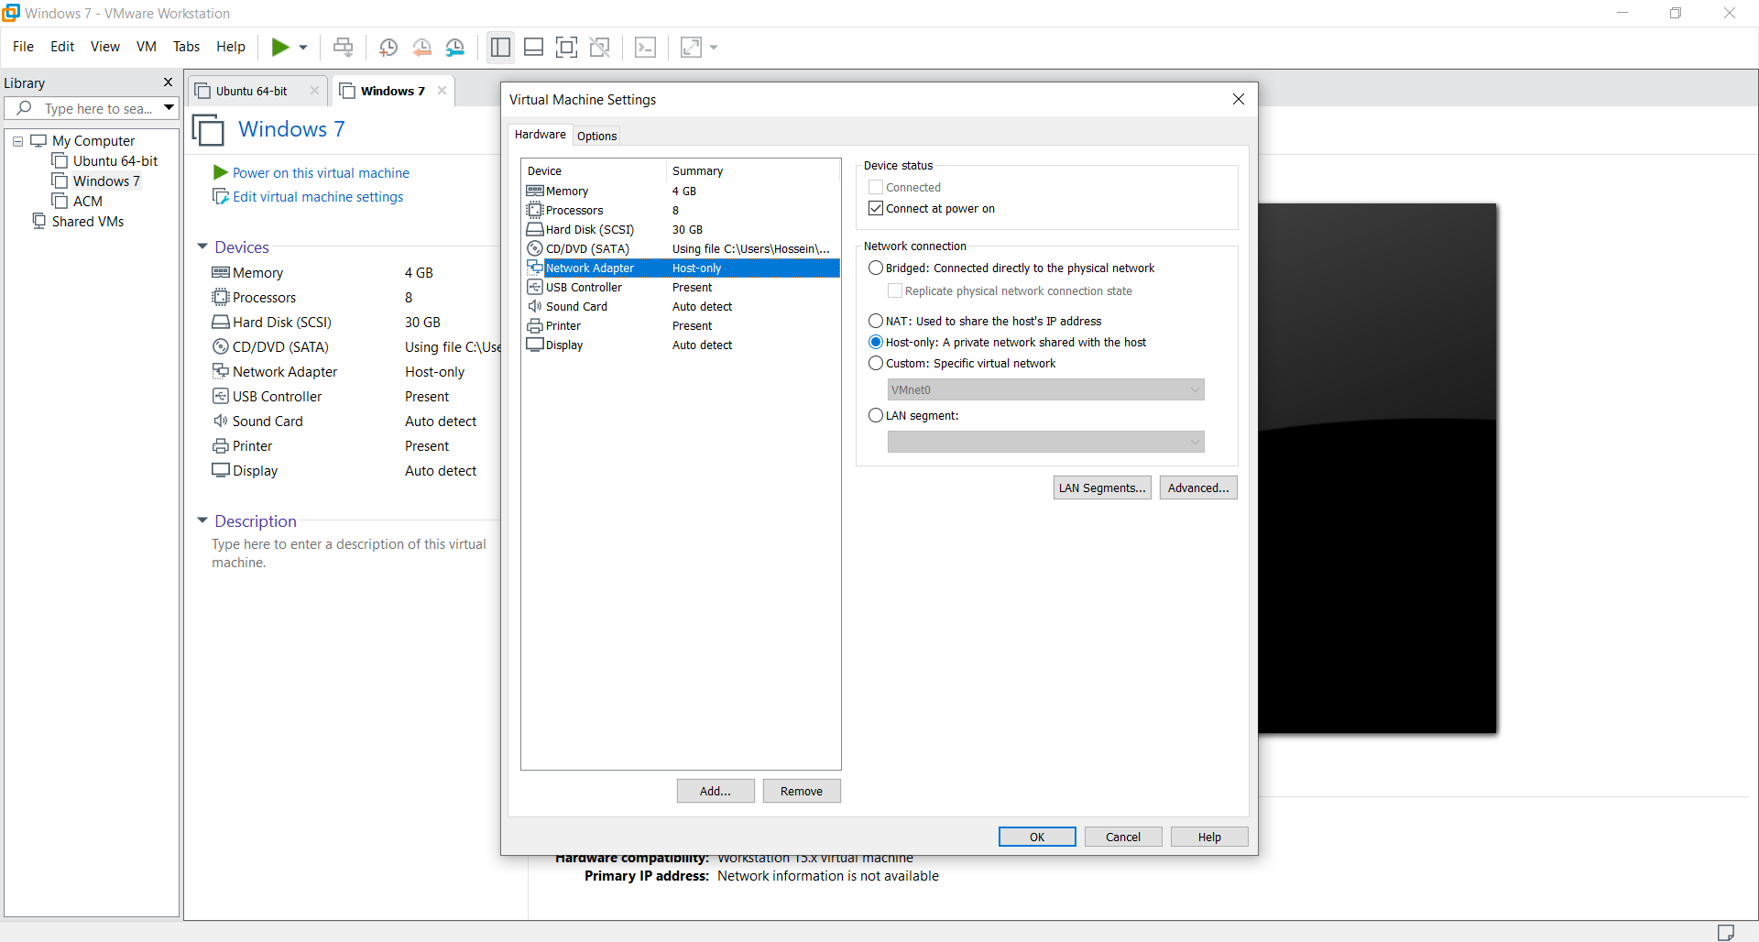
Task: Open the Tabs menu
Action: [186, 47]
